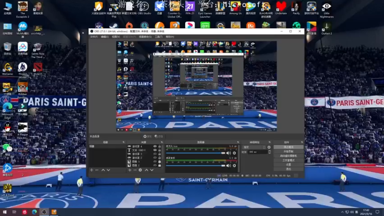
Task: Open the Steam desktop icon
Action: pos(114,25)
